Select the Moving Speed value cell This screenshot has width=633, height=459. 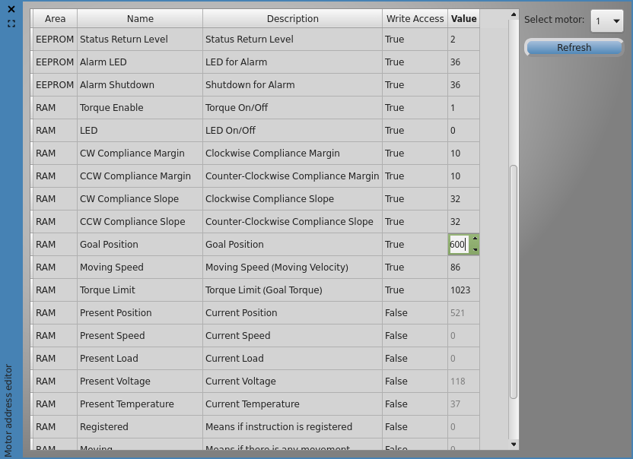click(463, 267)
